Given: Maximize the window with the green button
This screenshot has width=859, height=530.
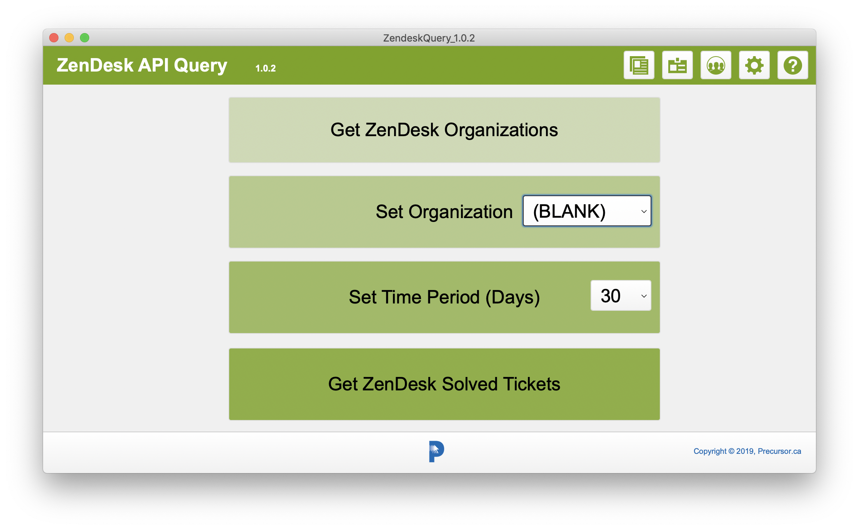Looking at the screenshot, I should coord(85,38).
